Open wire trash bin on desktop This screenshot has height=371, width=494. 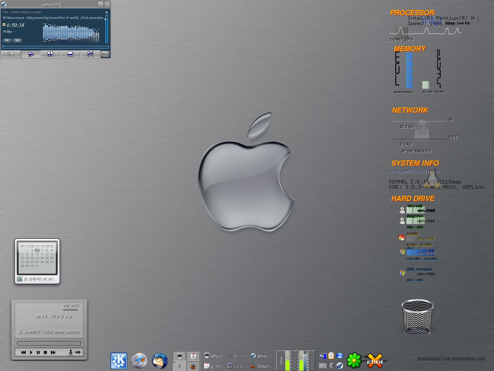tap(417, 317)
